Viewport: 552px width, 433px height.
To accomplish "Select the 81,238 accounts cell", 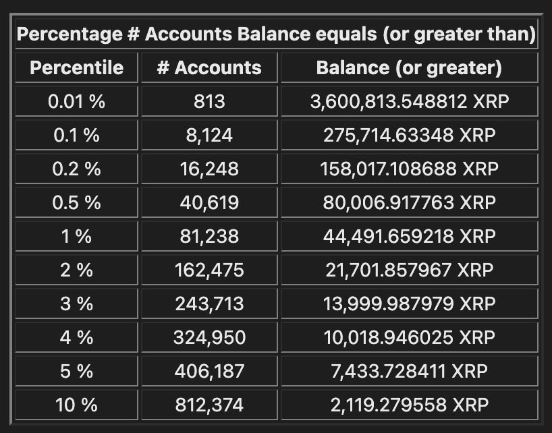I will coord(209,236).
